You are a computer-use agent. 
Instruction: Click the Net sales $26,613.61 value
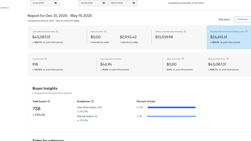click(x=219, y=37)
